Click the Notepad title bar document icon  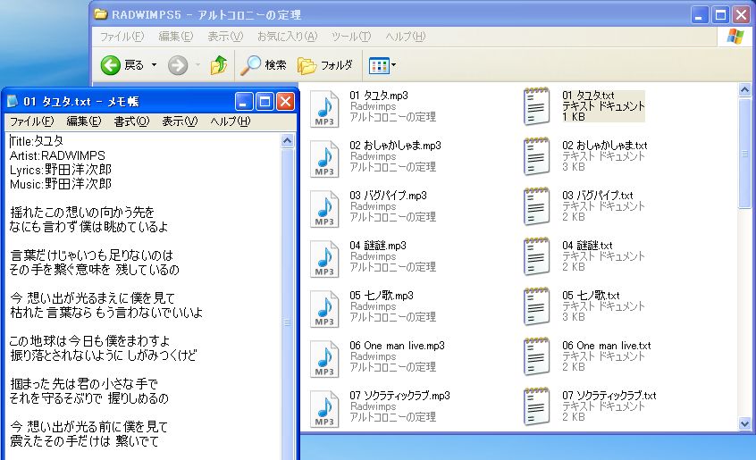point(12,101)
